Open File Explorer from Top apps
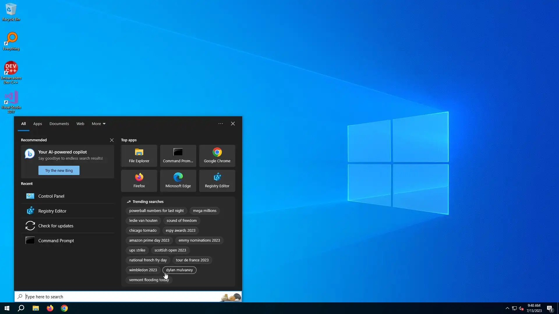The image size is (559, 314). (x=139, y=156)
